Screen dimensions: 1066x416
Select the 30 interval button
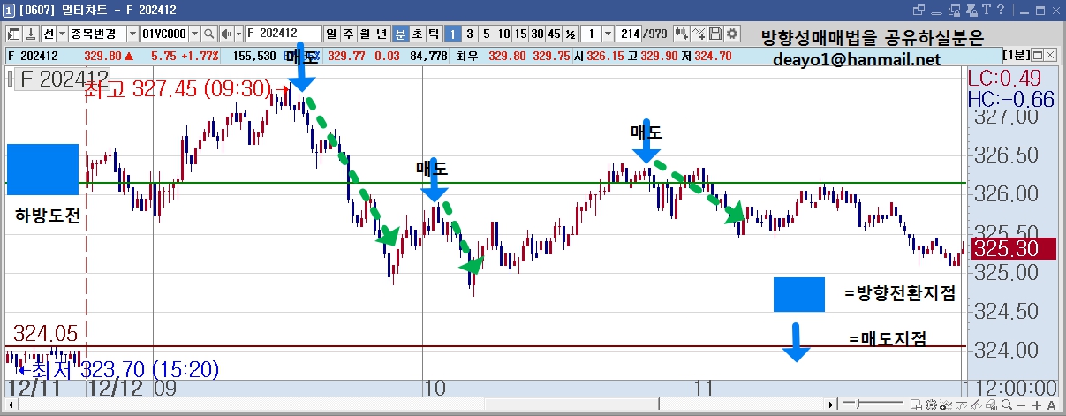(x=537, y=34)
